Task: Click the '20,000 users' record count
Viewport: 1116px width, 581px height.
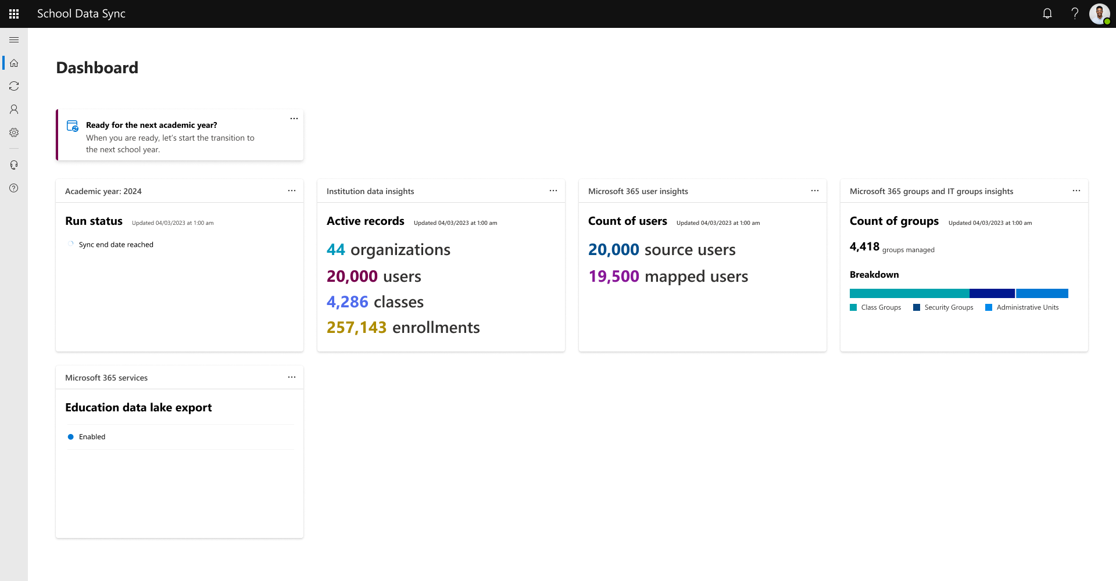Action: pyautogui.click(x=374, y=277)
